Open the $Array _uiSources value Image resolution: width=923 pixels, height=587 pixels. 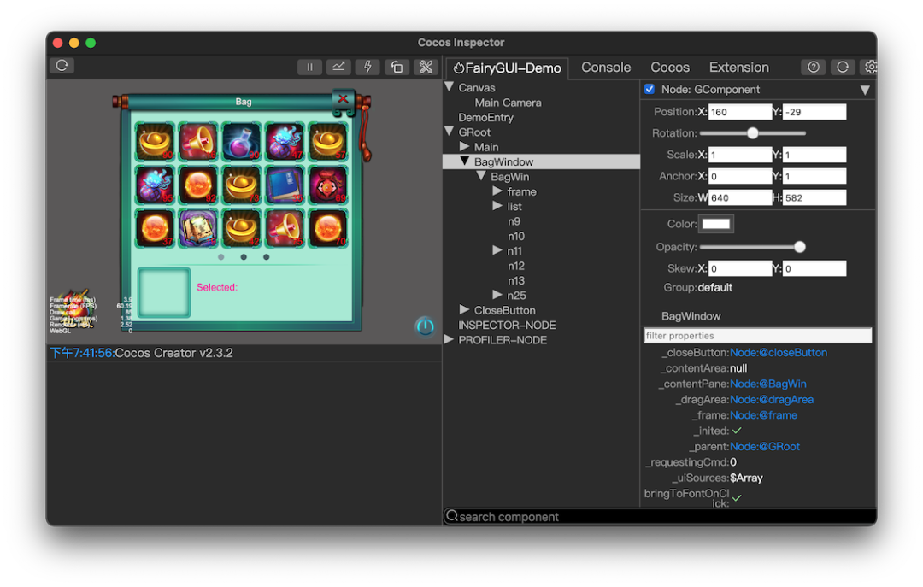pyautogui.click(x=746, y=478)
